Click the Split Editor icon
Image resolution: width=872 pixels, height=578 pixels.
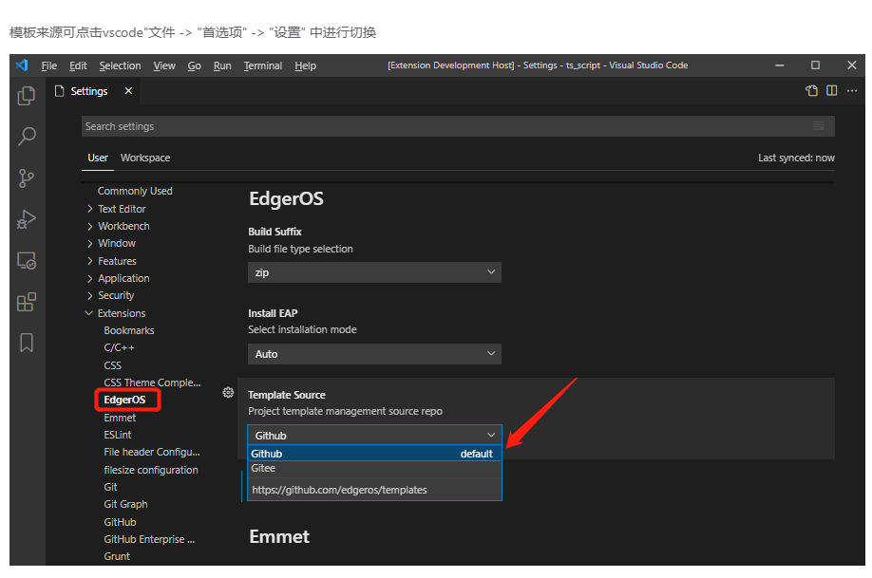coord(831,90)
